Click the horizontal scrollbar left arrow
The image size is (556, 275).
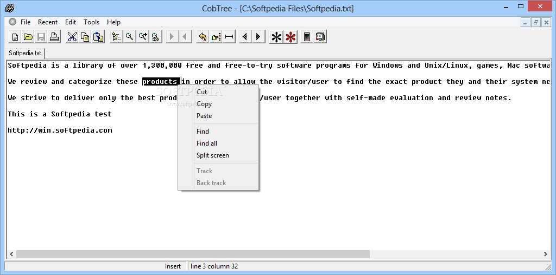pos(11,254)
